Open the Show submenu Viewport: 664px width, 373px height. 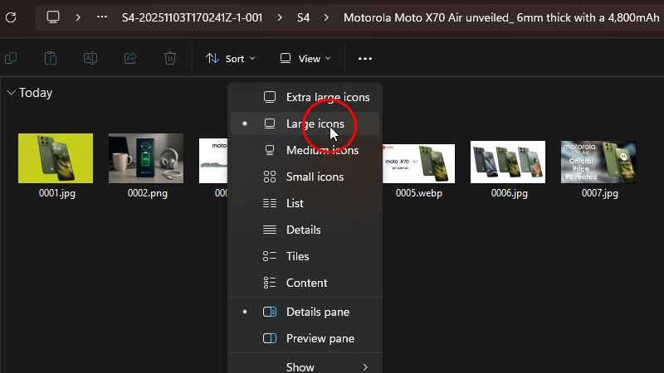coord(305,366)
